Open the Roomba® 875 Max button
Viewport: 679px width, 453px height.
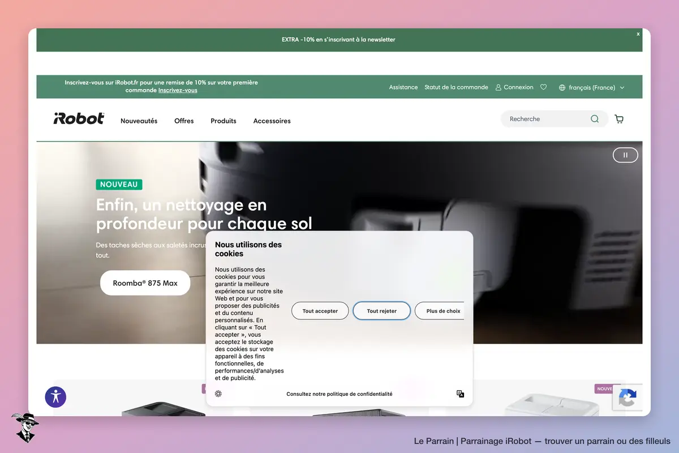pos(145,283)
